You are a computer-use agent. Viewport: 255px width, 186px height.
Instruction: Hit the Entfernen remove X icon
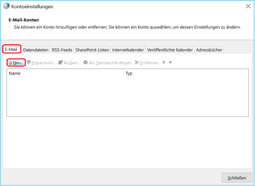[x=137, y=63]
